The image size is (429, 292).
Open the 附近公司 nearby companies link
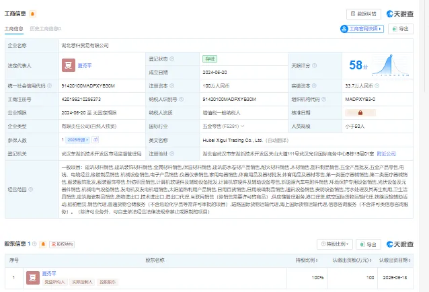(386, 154)
